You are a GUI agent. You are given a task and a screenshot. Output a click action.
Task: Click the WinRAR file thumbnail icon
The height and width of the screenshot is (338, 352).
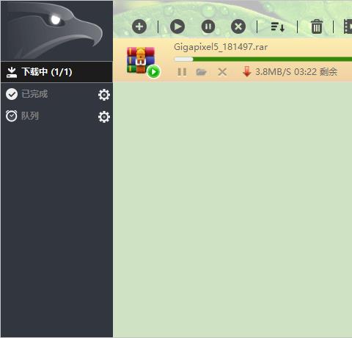141,60
